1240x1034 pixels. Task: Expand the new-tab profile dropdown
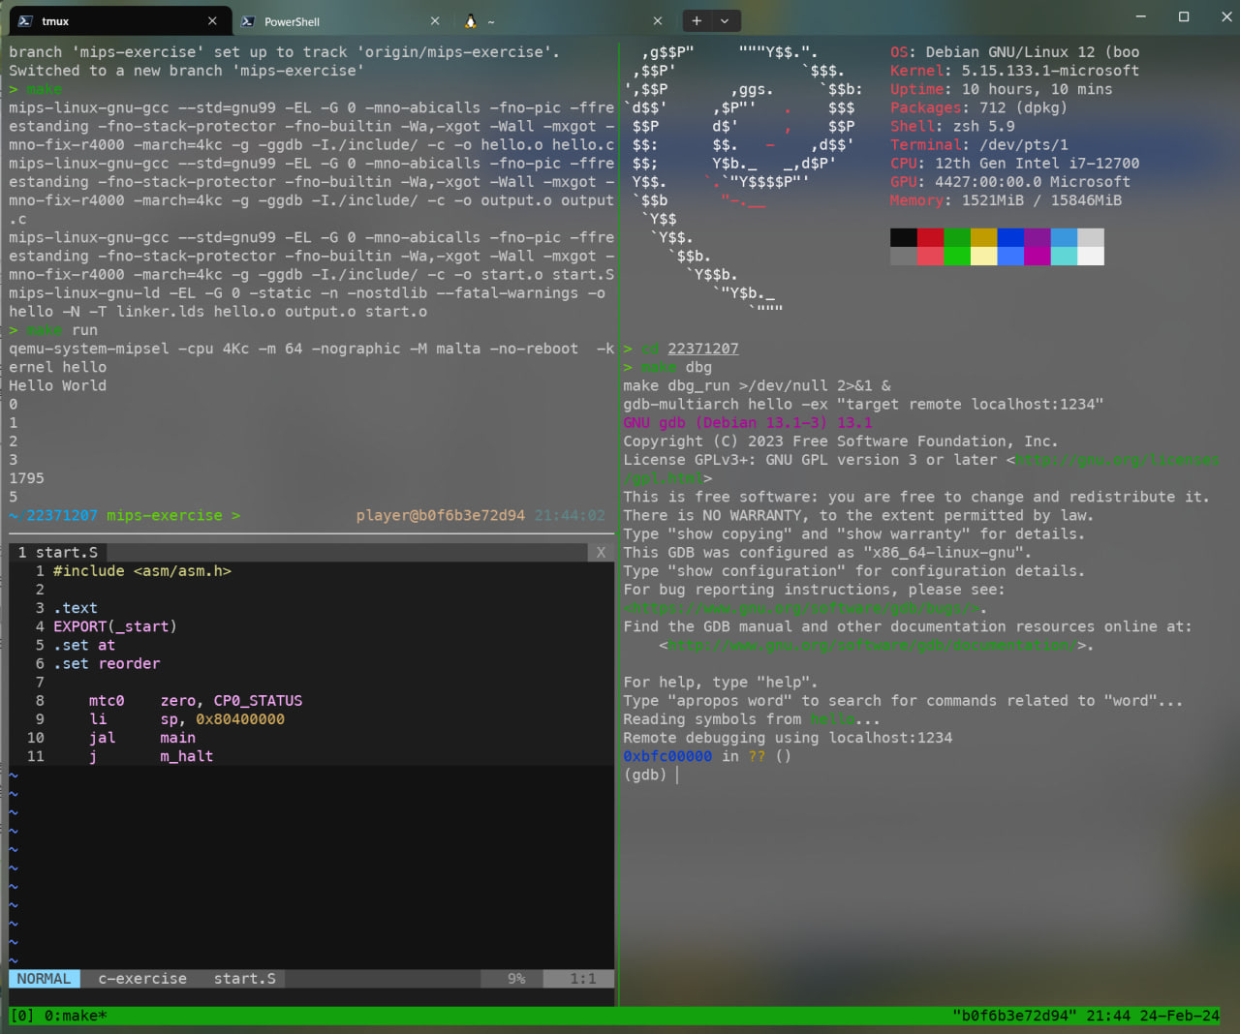[725, 20]
